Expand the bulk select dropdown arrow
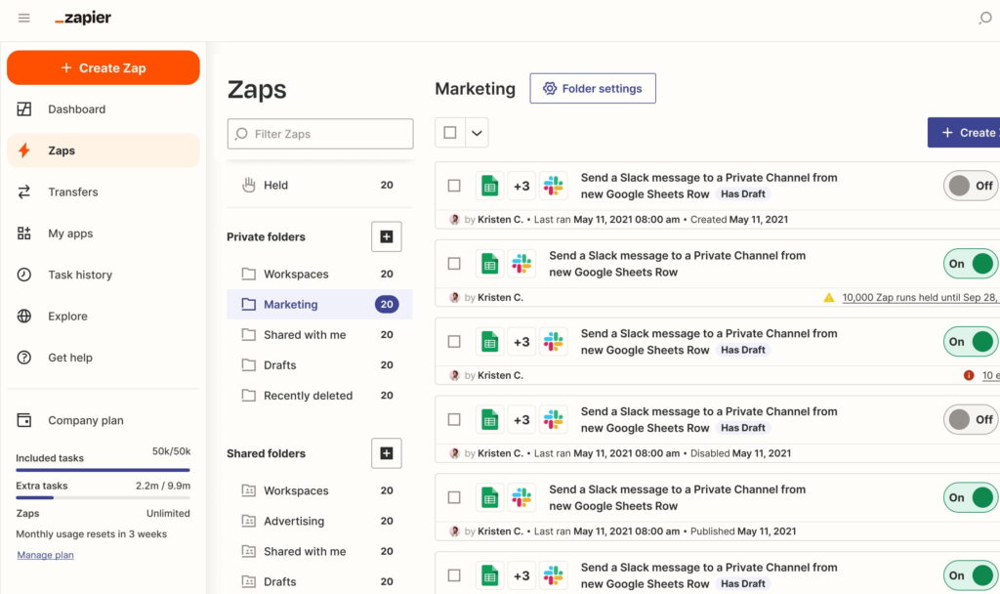Image resolution: width=1000 pixels, height=594 pixels. [477, 133]
